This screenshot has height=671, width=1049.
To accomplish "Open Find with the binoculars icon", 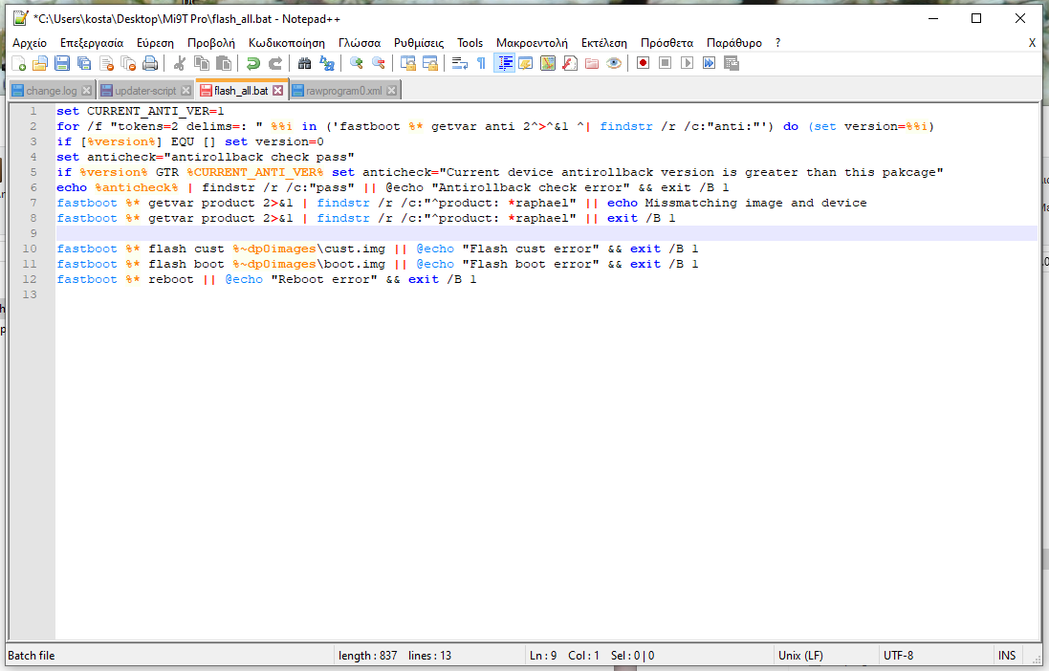I will 304,64.
